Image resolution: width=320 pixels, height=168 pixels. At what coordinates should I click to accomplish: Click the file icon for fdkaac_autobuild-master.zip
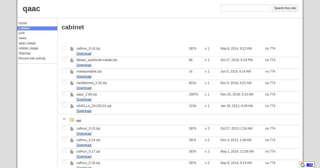point(72,60)
